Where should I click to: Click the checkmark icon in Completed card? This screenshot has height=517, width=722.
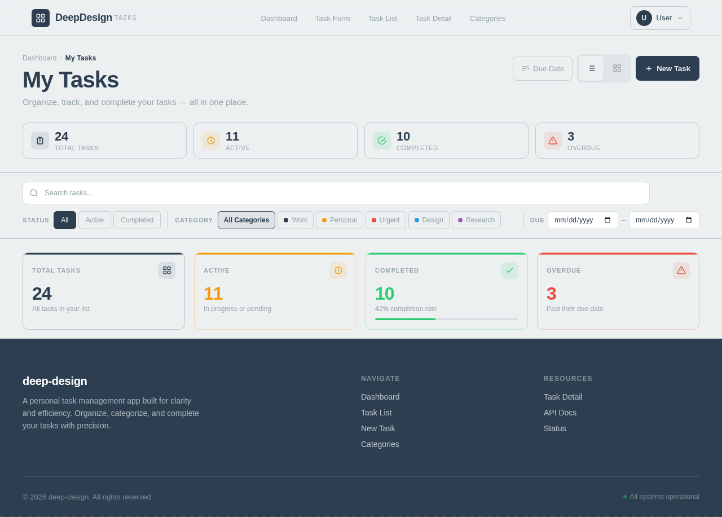510,270
